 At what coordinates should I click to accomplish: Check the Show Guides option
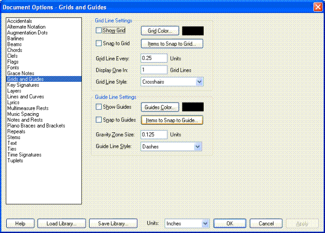pyautogui.click(x=99, y=107)
